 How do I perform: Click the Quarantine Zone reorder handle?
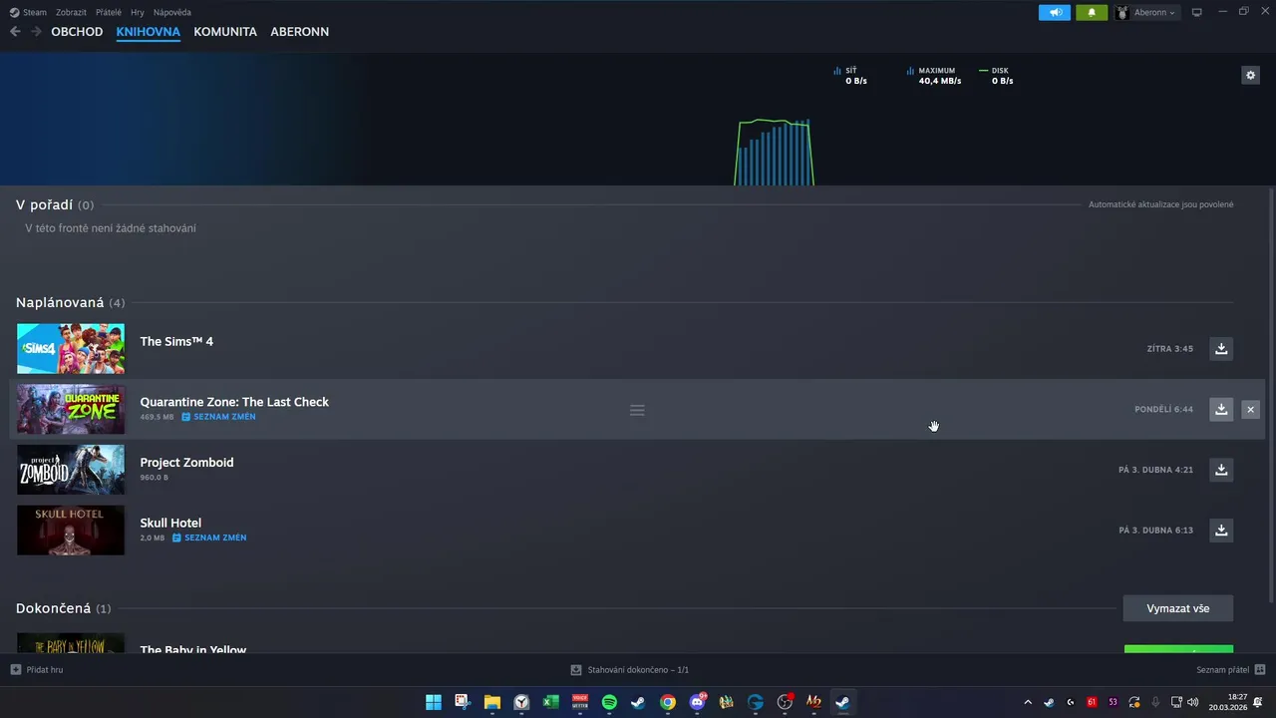(x=637, y=410)
